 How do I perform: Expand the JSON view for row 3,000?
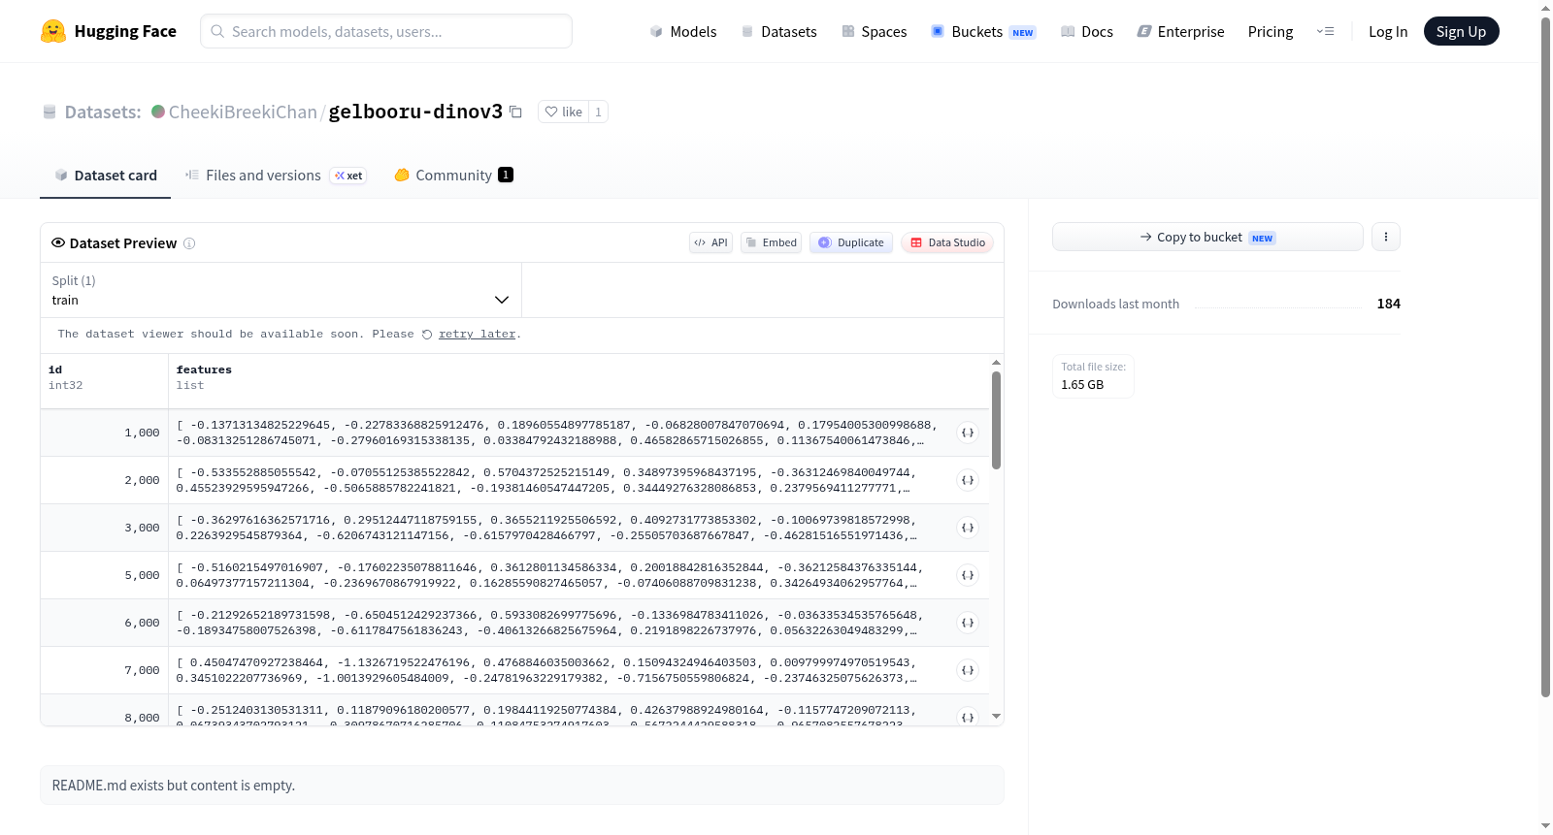click(968, 528)
